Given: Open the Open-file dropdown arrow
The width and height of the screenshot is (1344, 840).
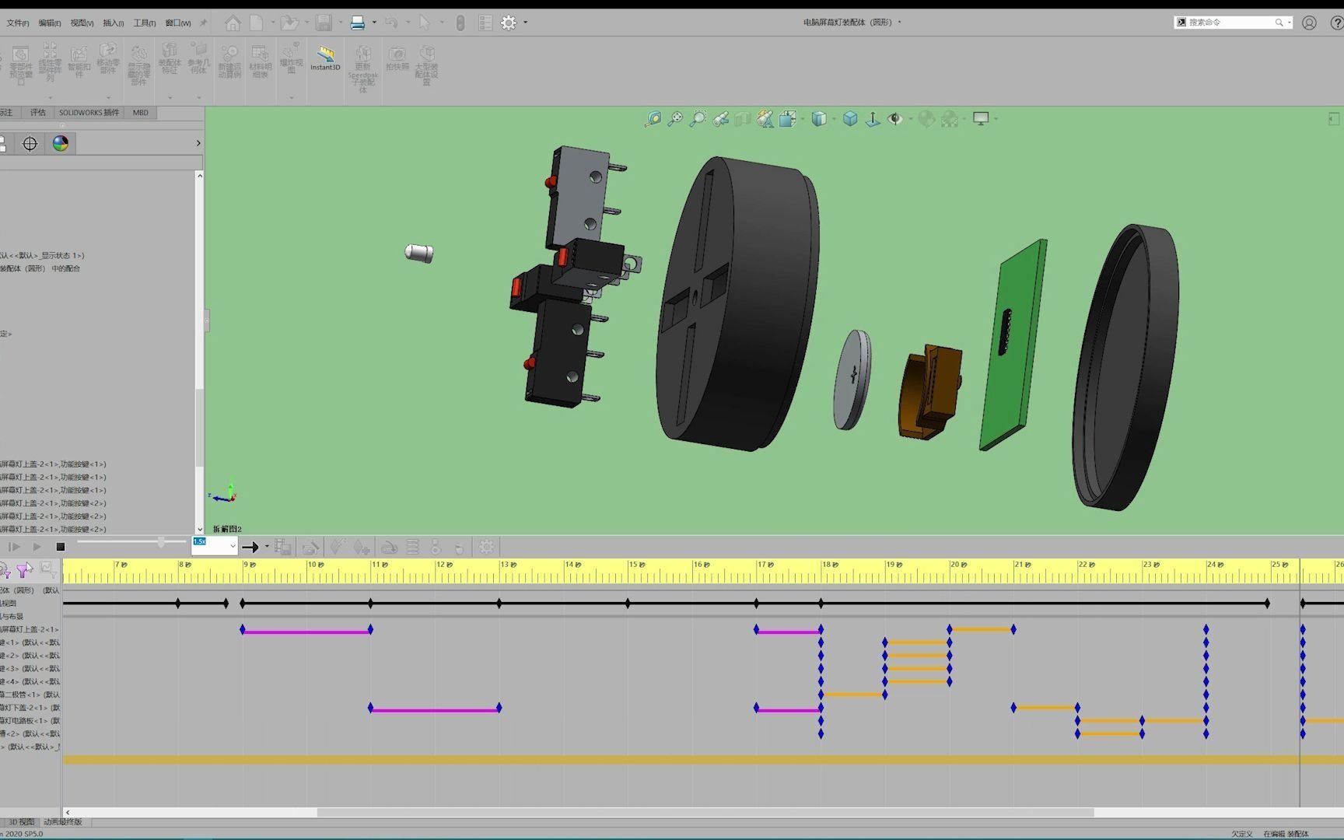Looking at the screenshot, I should [306, 23].
